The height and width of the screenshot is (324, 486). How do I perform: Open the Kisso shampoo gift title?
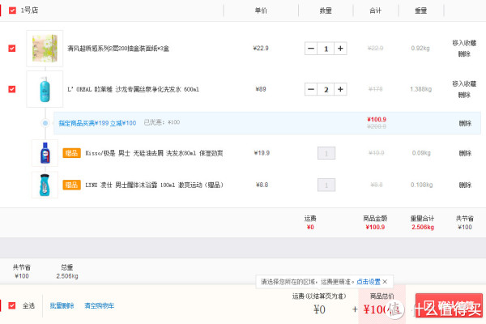point(155,153)
